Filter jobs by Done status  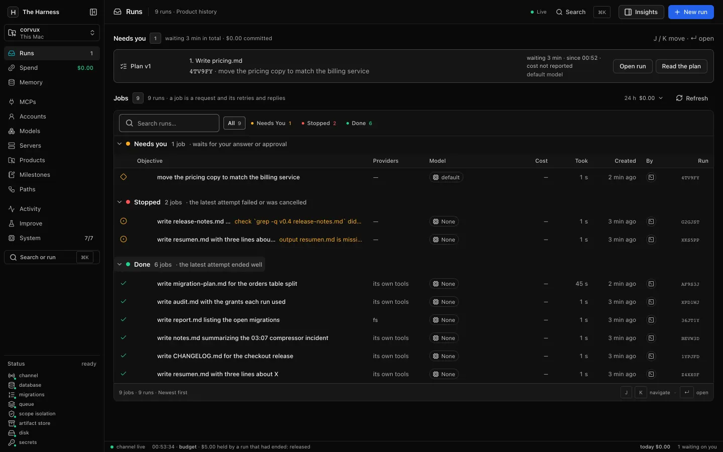click(359, 123)
